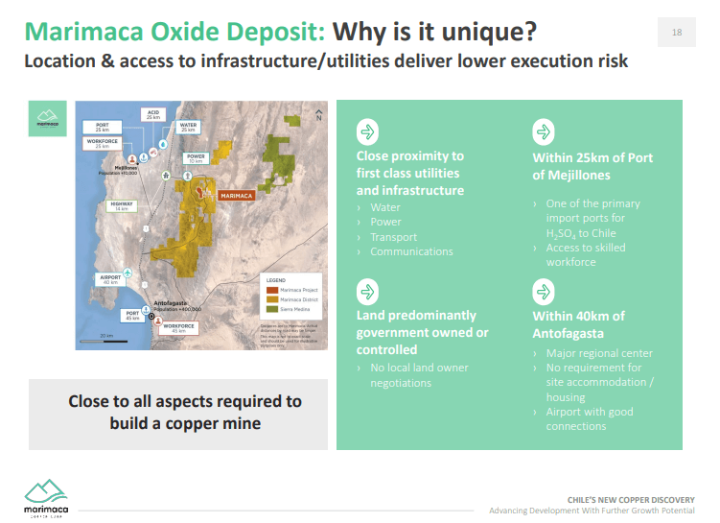Image resolution: width=720 pixels, height=523 pixels.
Task: Click the 'Antofagasta' city name on the map
Action: tap(171, 303)
